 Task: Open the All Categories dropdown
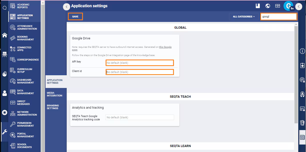tap(244, 17)
